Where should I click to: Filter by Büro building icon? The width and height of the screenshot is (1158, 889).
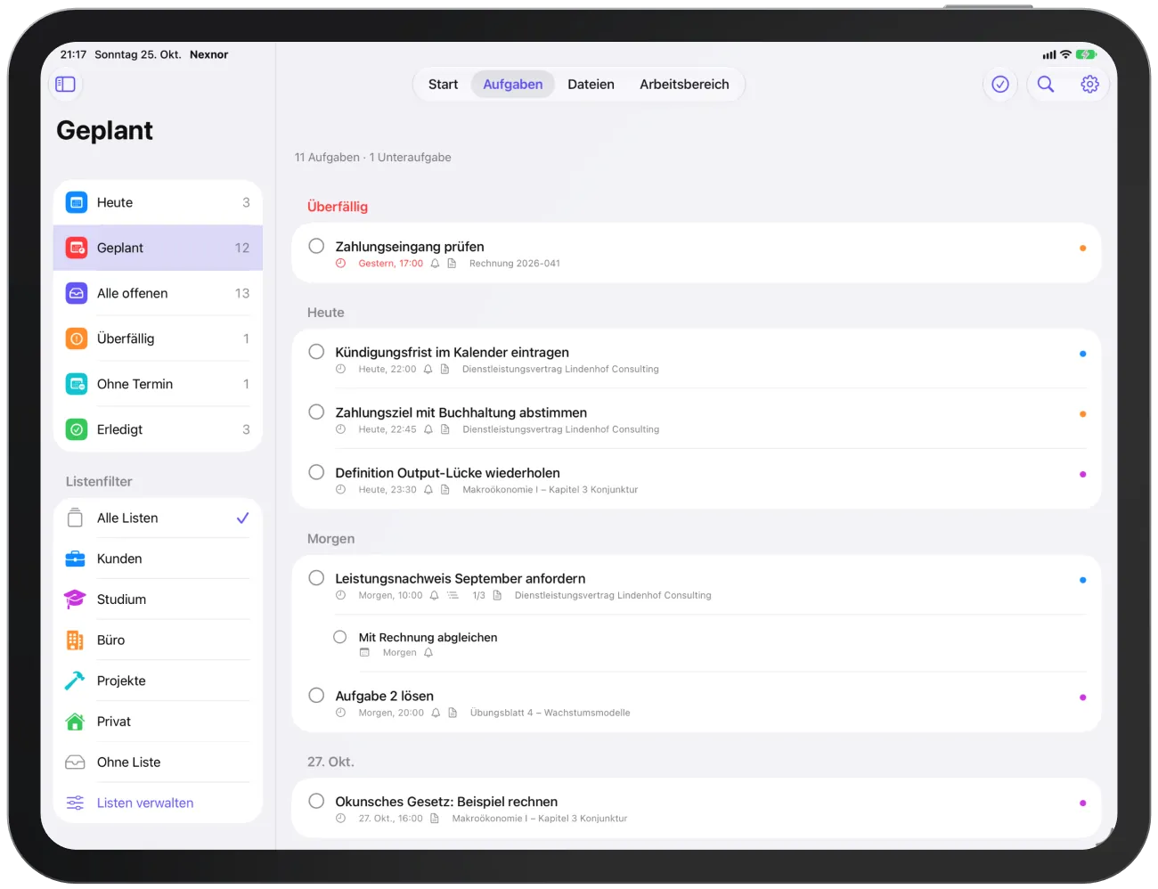coord(76,640)
